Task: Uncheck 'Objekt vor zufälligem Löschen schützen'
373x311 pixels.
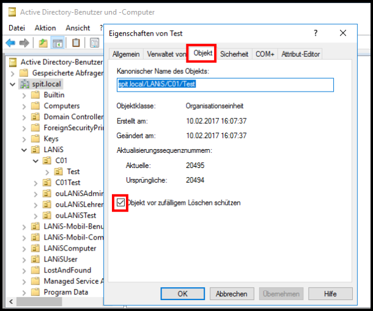Action: pos(120,203)
